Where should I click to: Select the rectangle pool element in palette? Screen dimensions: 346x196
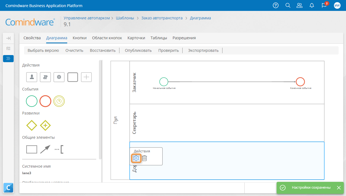pyautogui.click(x=32, y=149)
